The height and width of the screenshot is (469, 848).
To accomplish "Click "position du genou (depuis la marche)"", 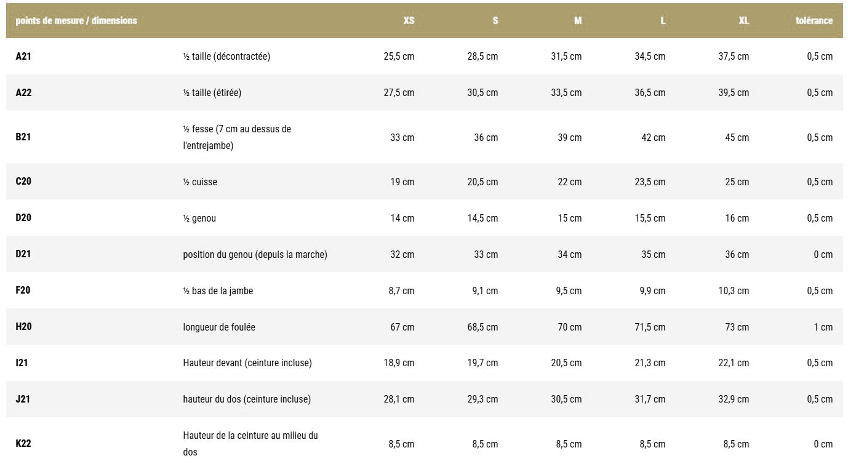I will [255, 254].
